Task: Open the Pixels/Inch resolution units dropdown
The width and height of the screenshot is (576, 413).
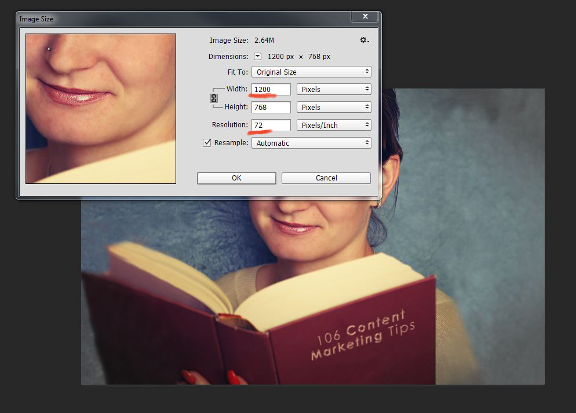Action: tap(333, 126)
